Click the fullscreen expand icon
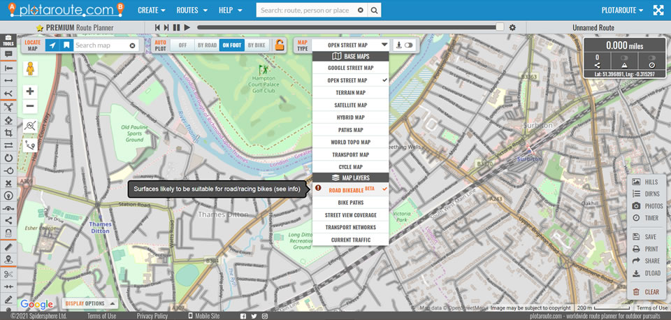 pyautogui.click(x=658, y=10)
